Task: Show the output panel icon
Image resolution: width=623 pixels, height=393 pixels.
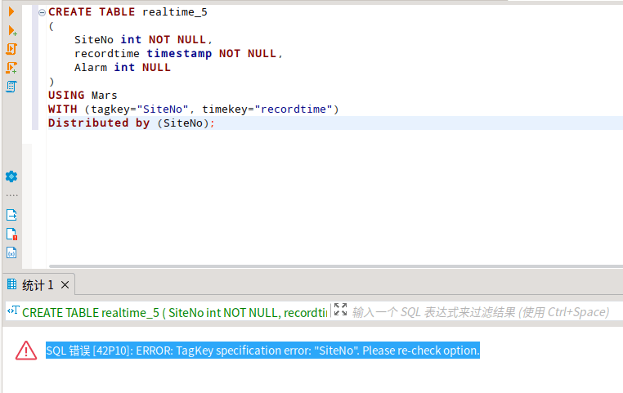Action: (x=11, y=215)
